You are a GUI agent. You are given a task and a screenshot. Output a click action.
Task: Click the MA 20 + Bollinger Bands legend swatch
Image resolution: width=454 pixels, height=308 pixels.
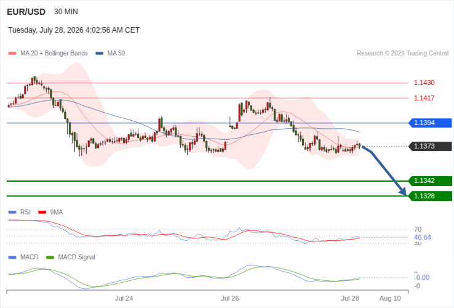tap(12, 54)
